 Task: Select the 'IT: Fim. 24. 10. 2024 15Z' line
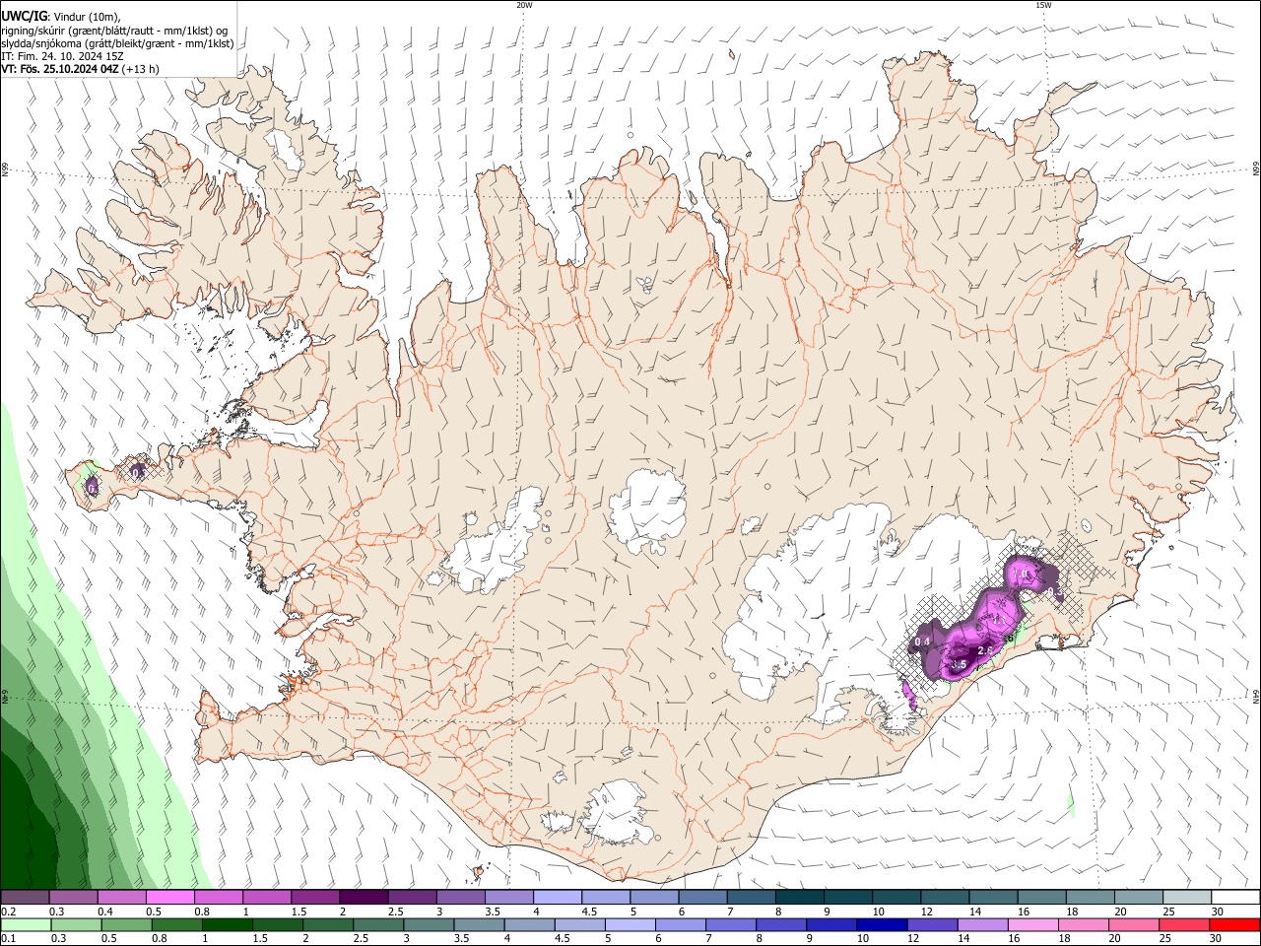pos(62,56)
